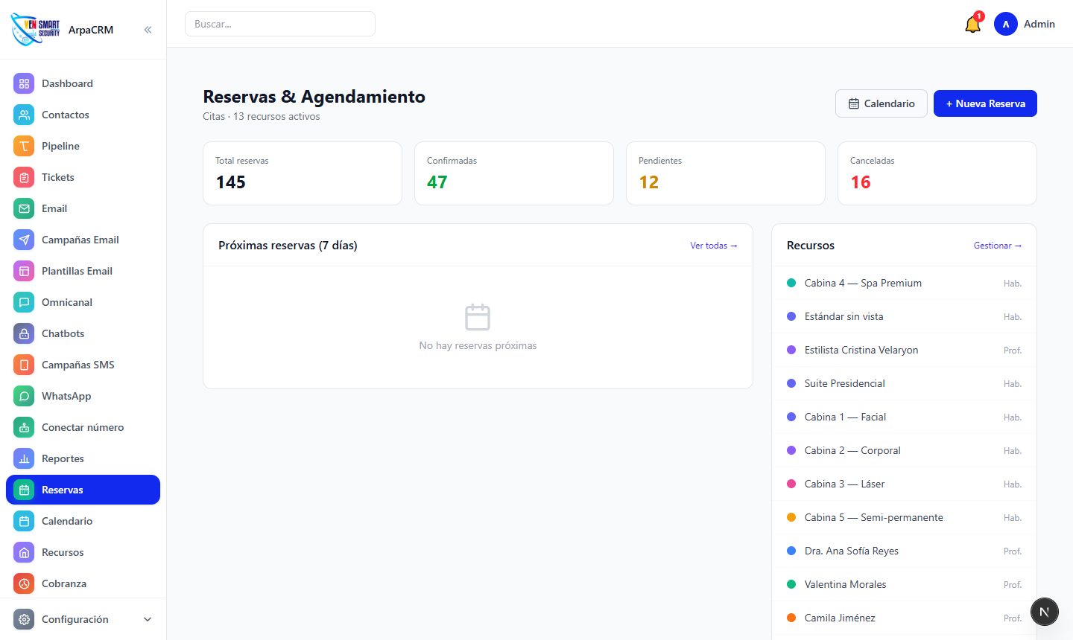
Task: Expand the Configuración chevron
Action: (148, 619)
